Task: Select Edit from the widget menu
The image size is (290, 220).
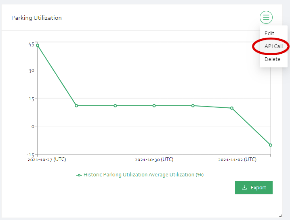Action: pos(269,33)
